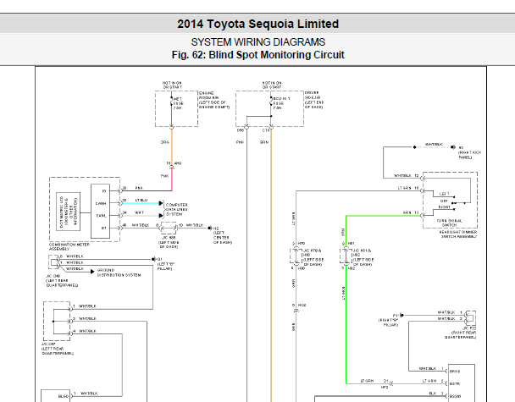Click the J/C (Left Side of Dash) label under H2 wire
Screen dimensions: 515x402
pos(169,242)
